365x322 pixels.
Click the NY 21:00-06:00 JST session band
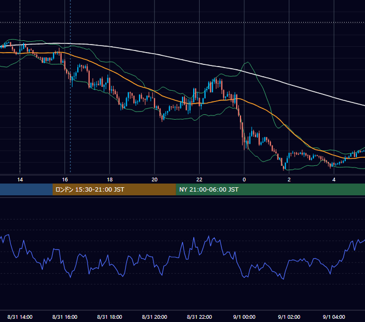pos(270,189)
